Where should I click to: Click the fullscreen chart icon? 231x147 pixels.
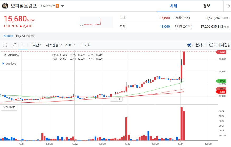[x=5, y=45]
